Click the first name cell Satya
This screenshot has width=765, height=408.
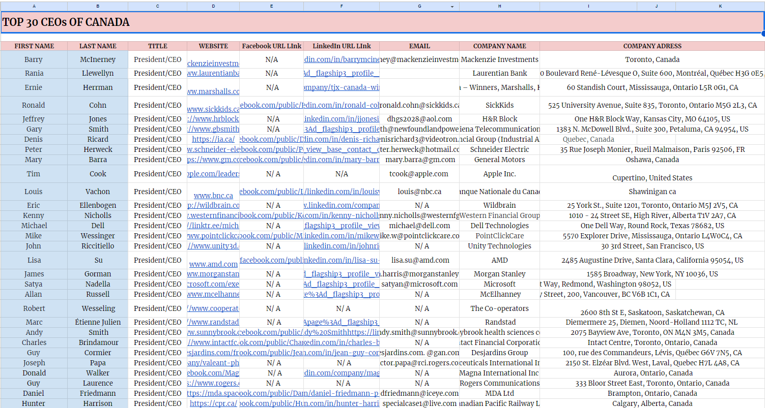34,284
